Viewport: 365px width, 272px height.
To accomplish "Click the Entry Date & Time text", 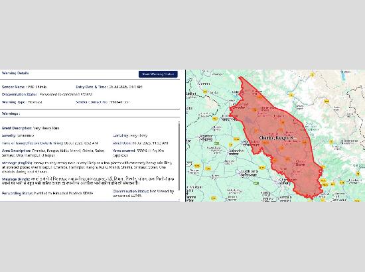I will 109,87.
